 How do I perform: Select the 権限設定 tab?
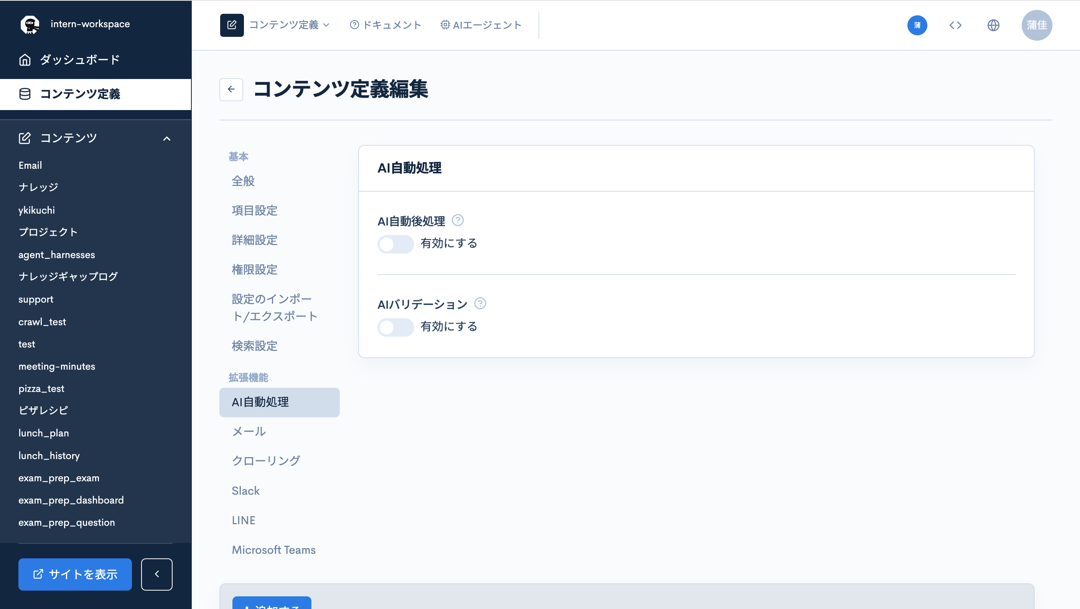tap(279, 270)
